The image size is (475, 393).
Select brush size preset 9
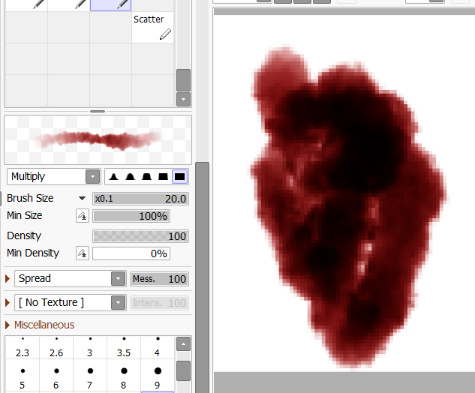[158, 376]
